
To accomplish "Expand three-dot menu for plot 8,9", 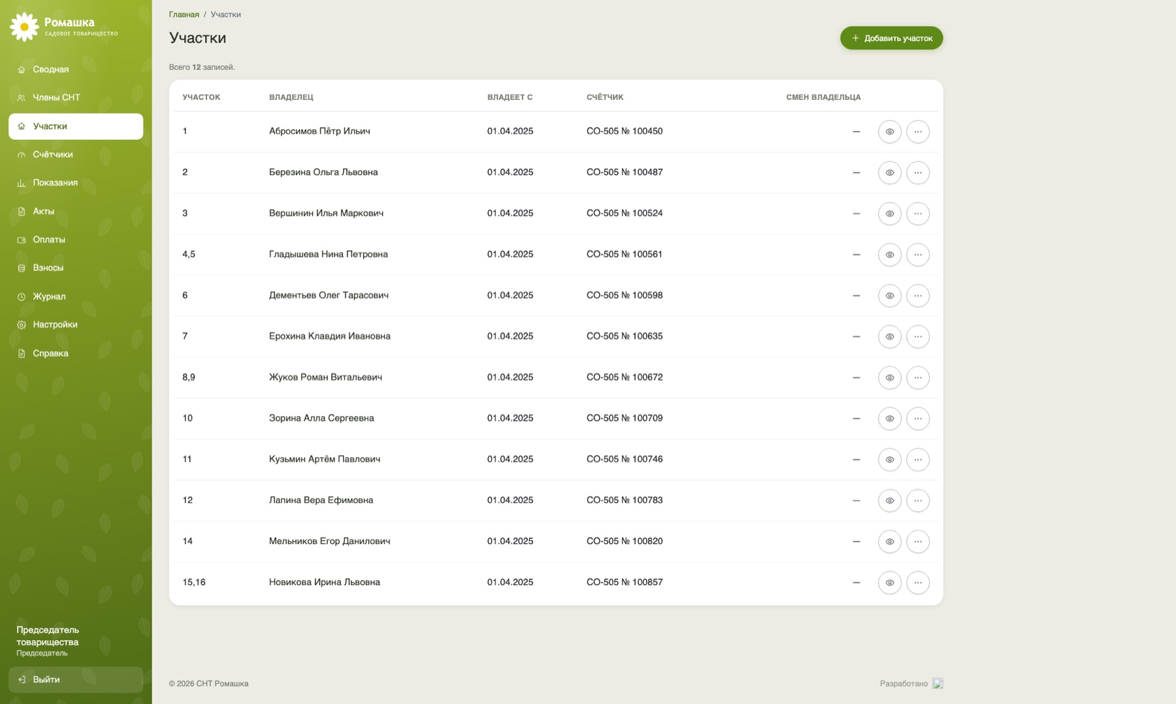I will [918, 377].
